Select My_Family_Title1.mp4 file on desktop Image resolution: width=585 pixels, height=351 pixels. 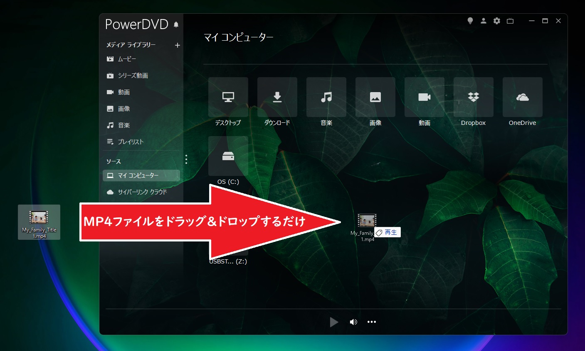39,222
